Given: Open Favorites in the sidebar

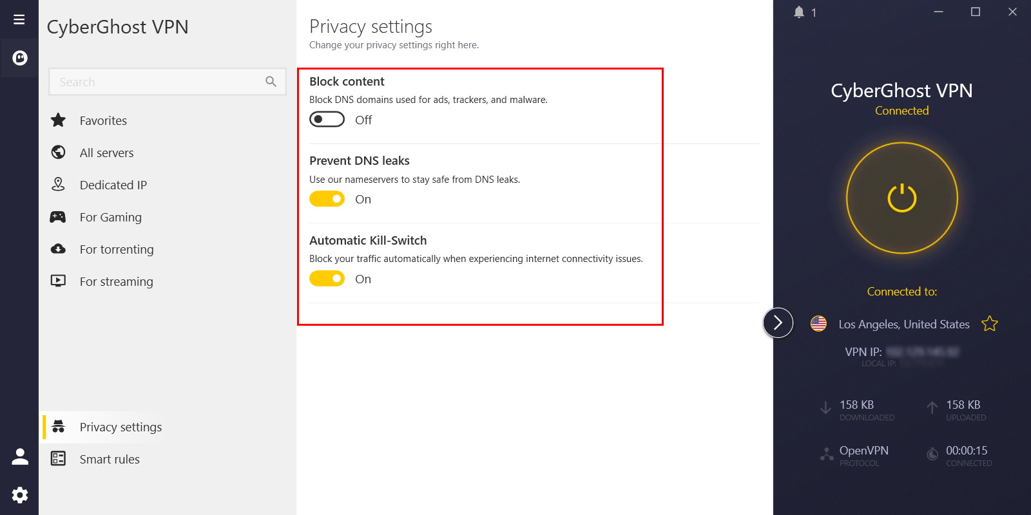Looking at the screenshot, I should coord(103,120).
